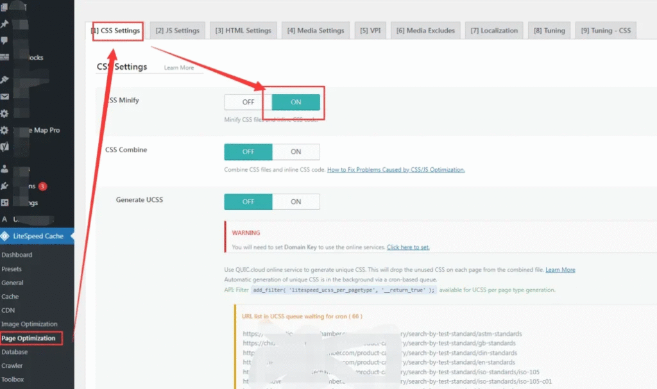Open the Cache submenu item
657x389 pixels.
click(10, 297)
